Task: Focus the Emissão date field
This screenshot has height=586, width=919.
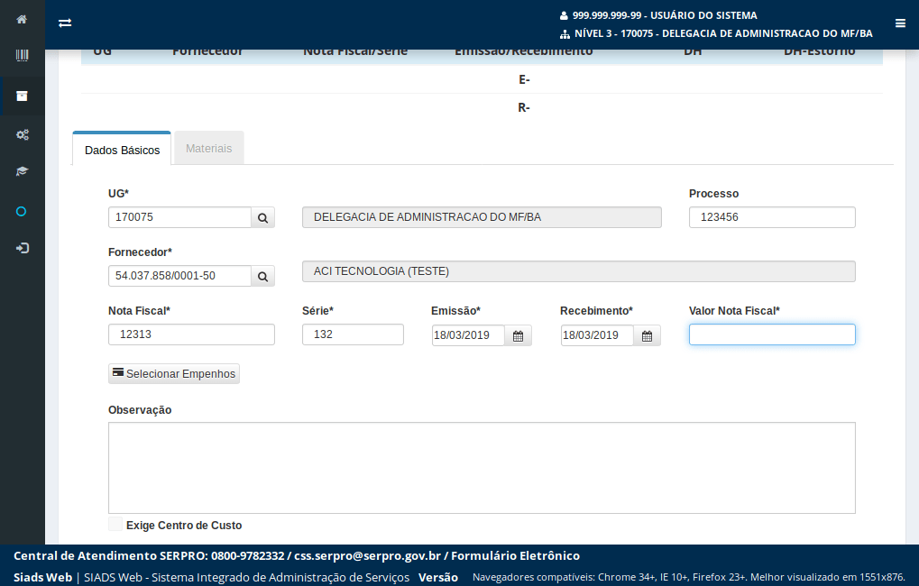Action: [x=468, y=335]
